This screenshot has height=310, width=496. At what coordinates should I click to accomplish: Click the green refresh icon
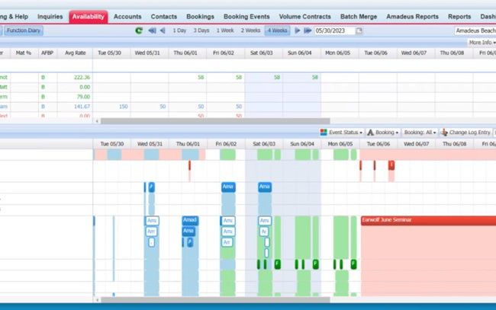[139, 30]
